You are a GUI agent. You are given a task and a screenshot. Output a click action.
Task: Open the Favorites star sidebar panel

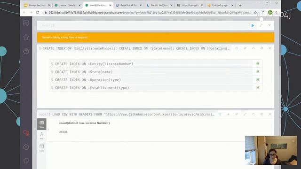[x=26, y=37]
